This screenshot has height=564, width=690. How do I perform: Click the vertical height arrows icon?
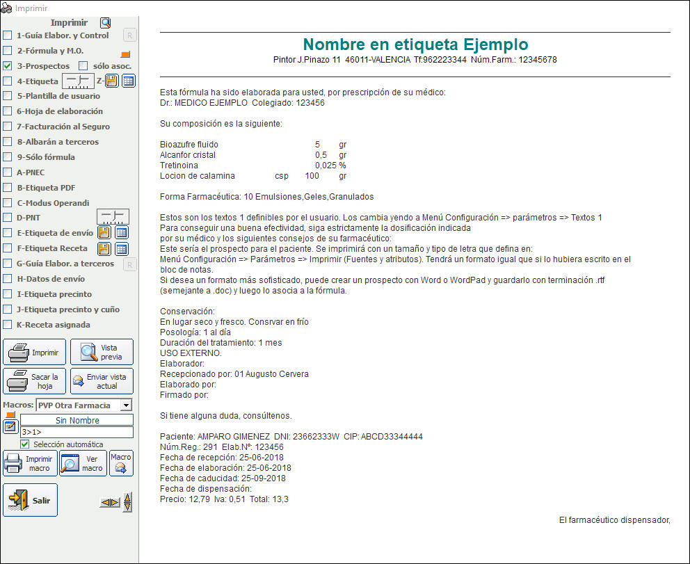point(127,502)
